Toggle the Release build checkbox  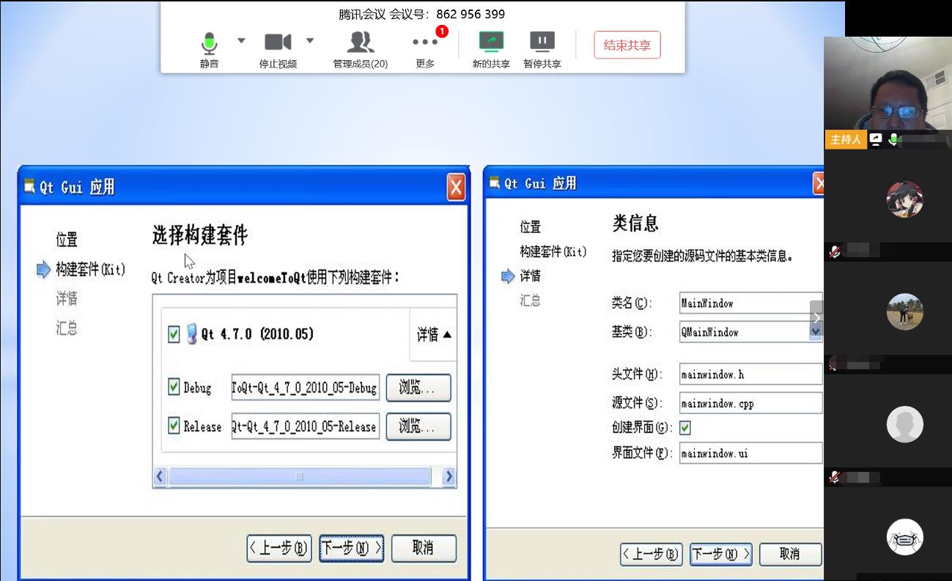pos(174,426)
